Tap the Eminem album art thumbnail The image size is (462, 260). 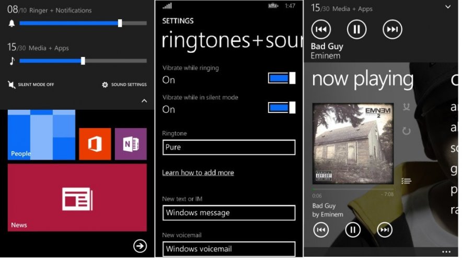(353, 143)
